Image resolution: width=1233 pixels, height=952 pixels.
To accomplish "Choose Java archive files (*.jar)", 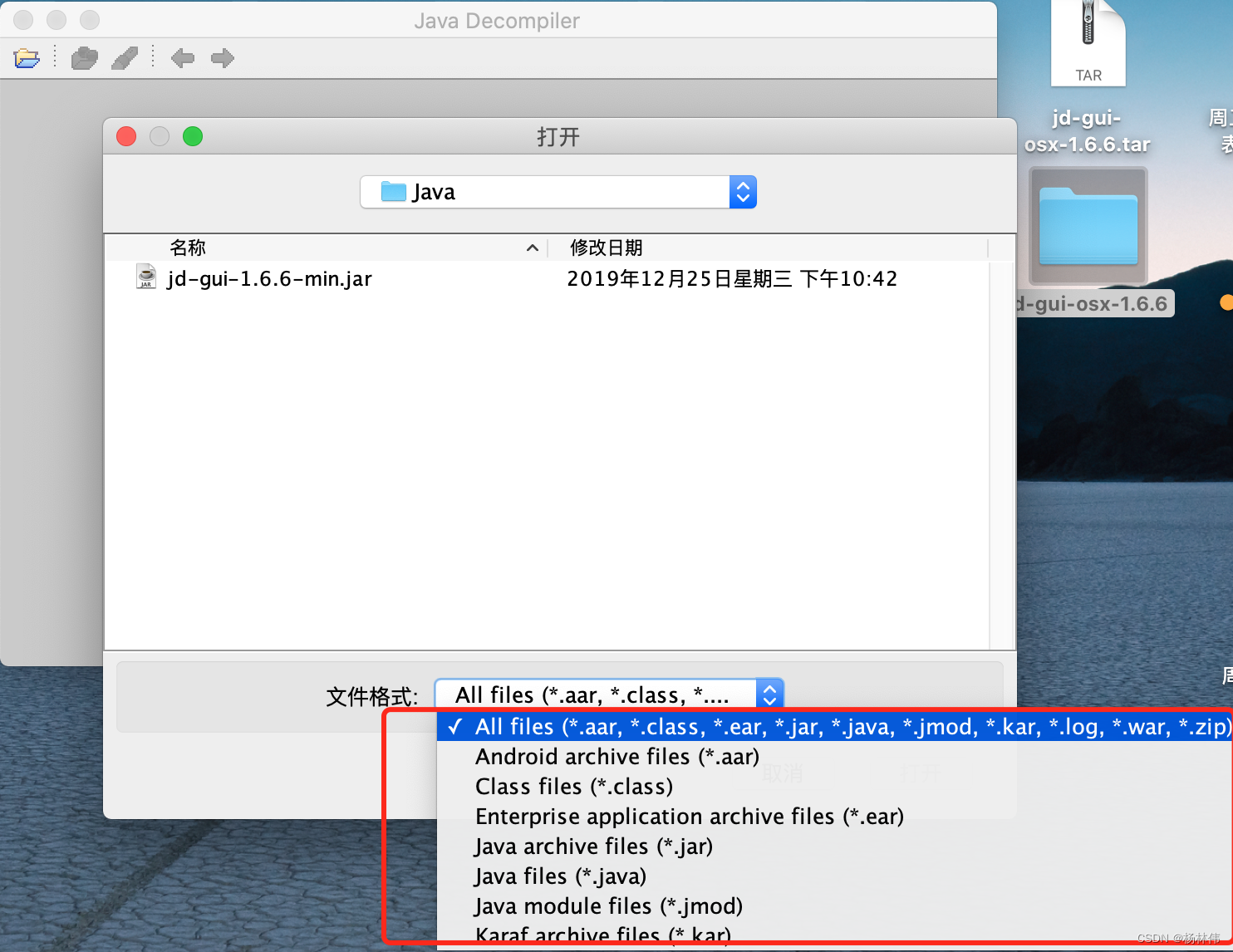I will pos(835,846).
